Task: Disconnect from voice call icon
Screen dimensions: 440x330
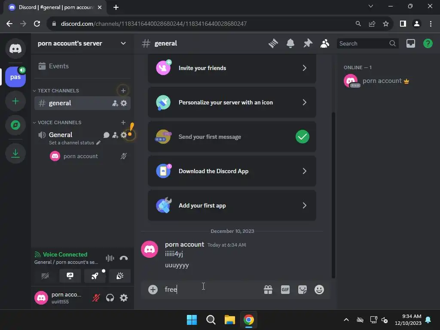Action: pyautogui.click(x=124, y=258)
